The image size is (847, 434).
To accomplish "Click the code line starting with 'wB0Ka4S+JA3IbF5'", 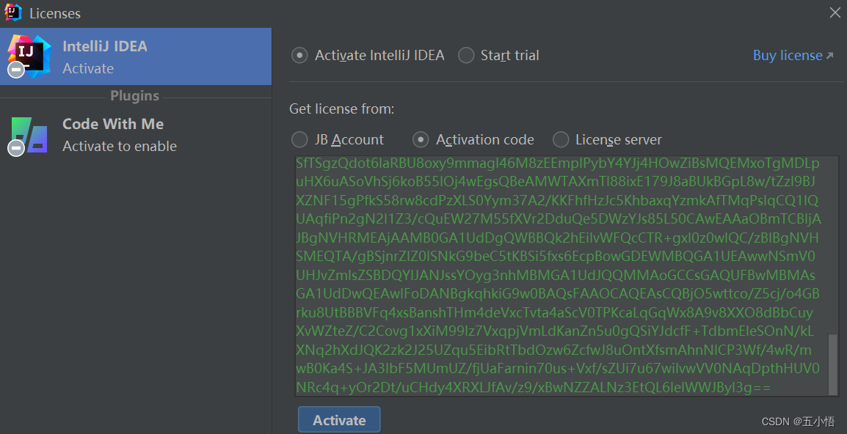I will 558,368.
